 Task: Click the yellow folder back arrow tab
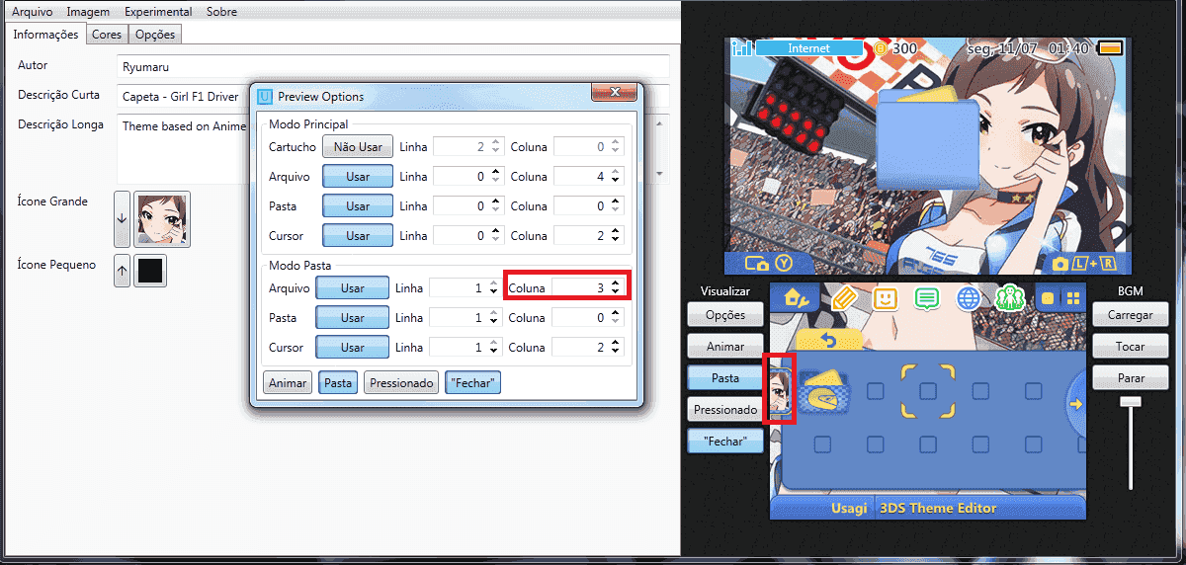830,340
